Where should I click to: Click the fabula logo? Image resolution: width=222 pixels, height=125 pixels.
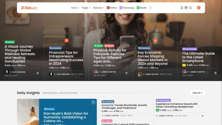[x=29, y=8]
